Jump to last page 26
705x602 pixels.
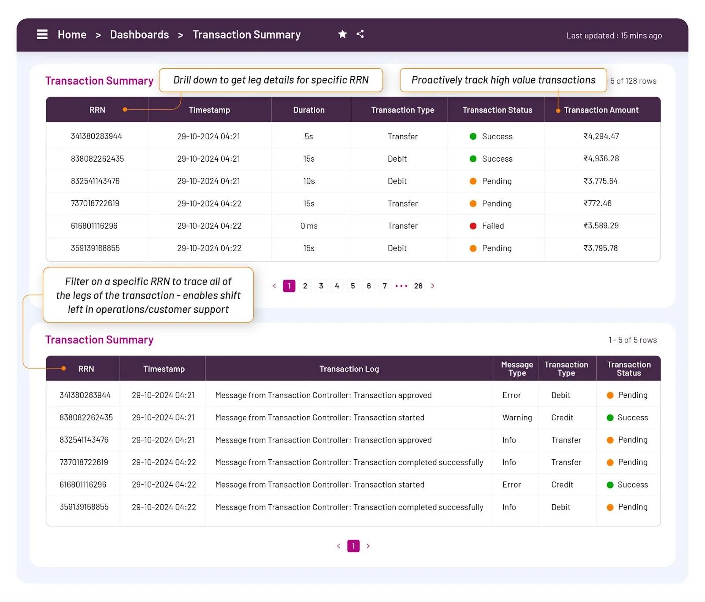[x=418, y=286]
